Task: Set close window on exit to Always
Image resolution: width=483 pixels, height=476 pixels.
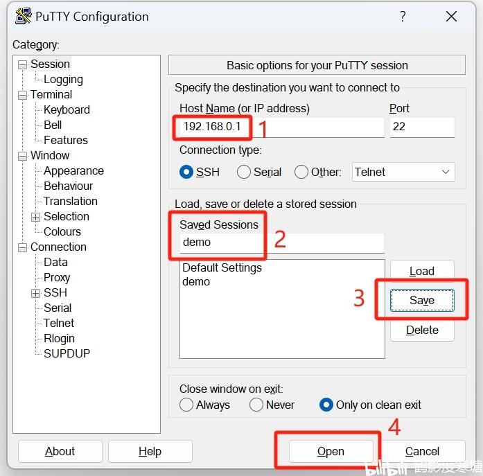Action: coord(186,405)
